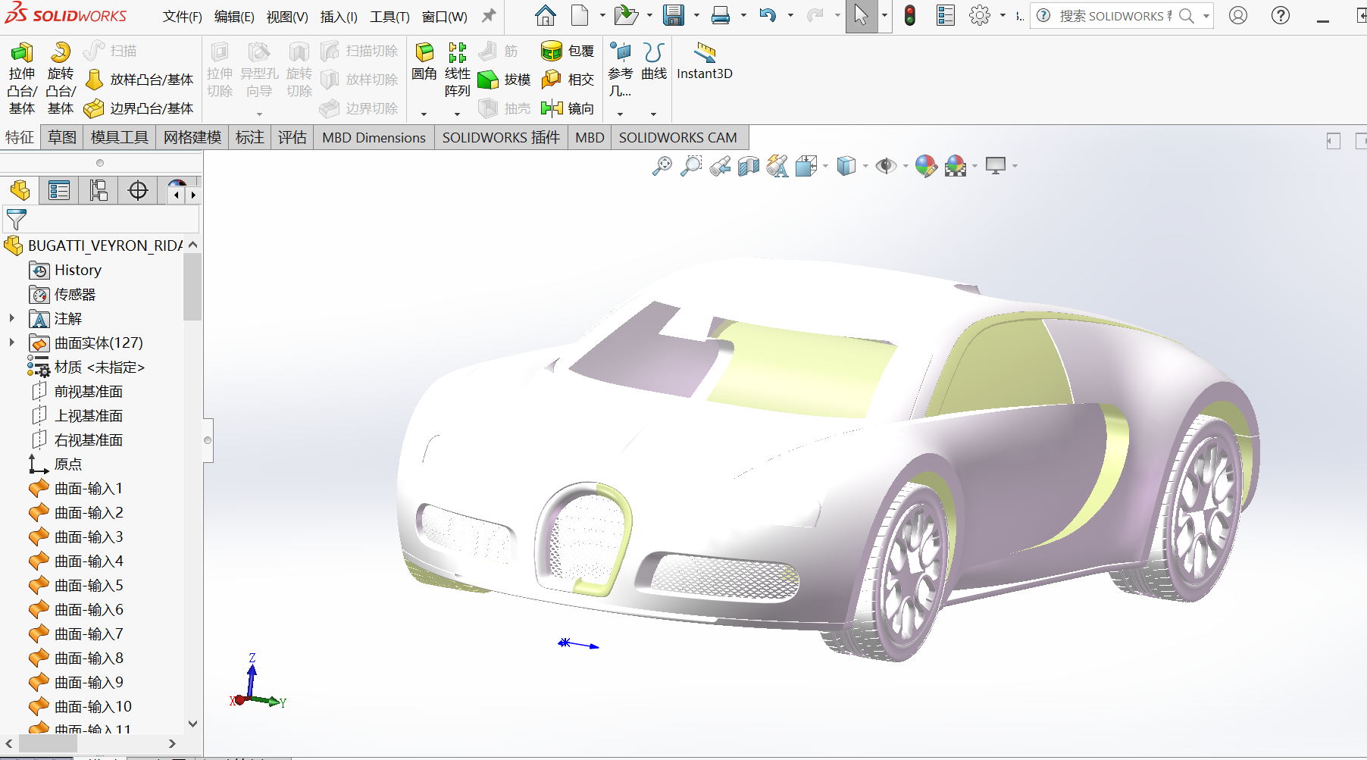Switch to the SOLIDWORKS CAM tab
This screenshot has height=760, width=1367.
678,137
